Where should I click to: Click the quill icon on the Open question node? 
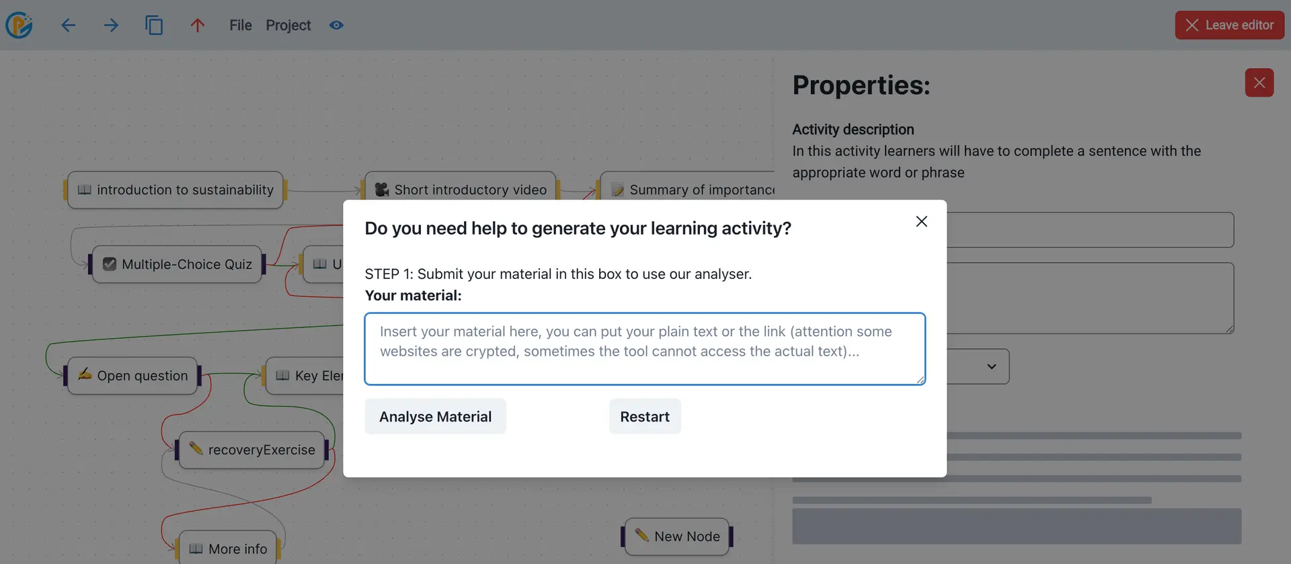(83, 375)
